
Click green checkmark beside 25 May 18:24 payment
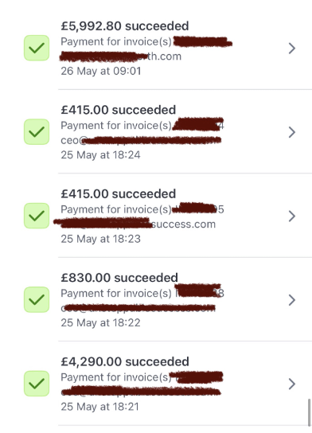click(x=37, y=131)
